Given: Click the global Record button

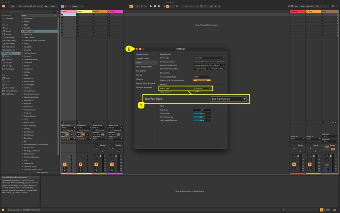Looking at the screenshot, I should point(159,6).
